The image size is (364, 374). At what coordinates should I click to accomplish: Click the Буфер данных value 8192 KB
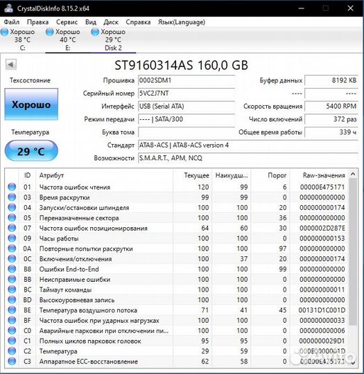coord(331,80)
